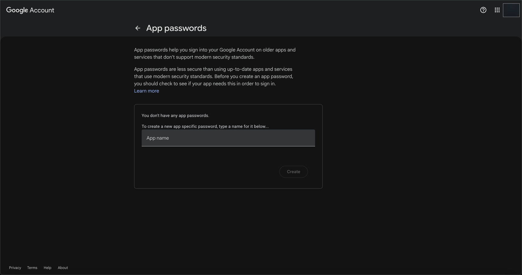Click the paragraph starting "App passwords are less secure"
The image size is (522, 275).
click(x=214, y=76)
